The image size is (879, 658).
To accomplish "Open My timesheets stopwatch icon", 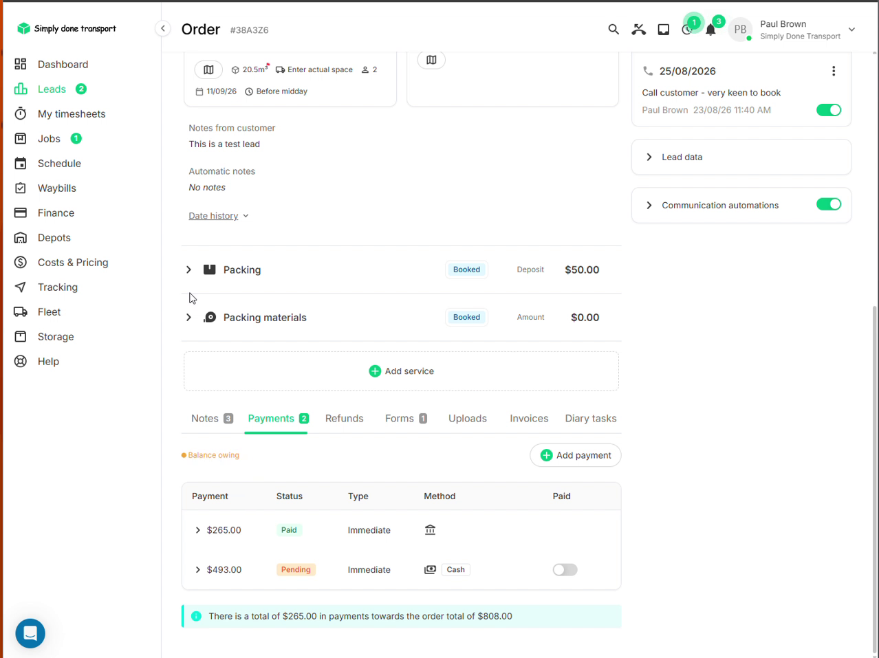I will point(21,113).
